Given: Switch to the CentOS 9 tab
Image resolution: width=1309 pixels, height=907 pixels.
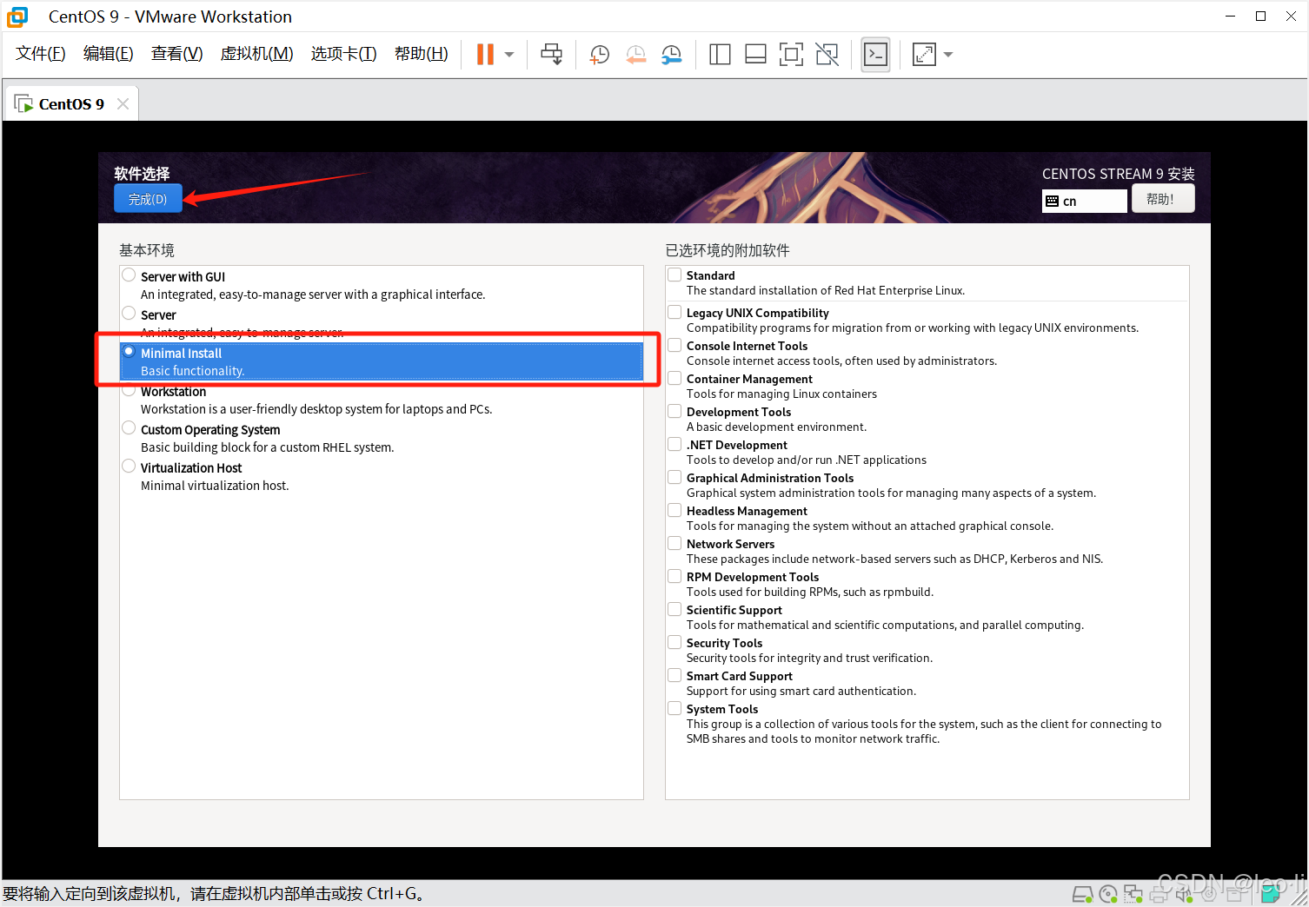Looking at the screenshot, I should tap(71, 104).
